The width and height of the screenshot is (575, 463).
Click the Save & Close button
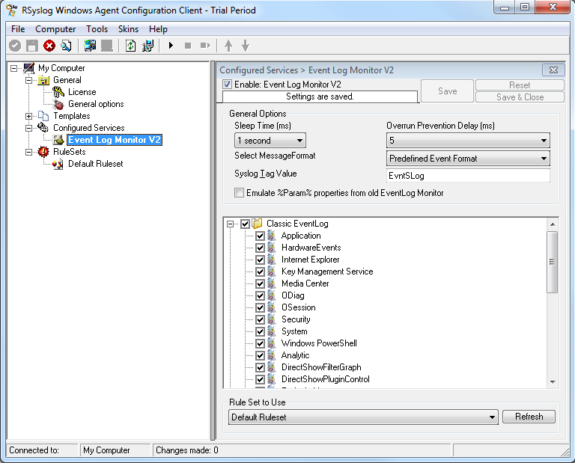pyautogui.click(x=520, y=97)
